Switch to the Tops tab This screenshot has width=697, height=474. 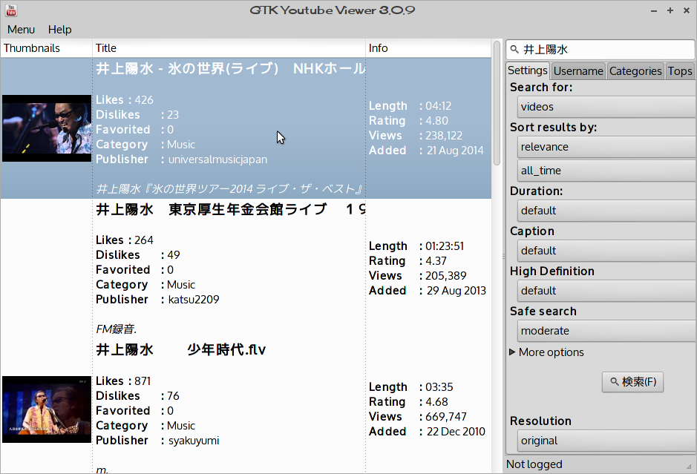pyautogui.click(x=680, y=71)
